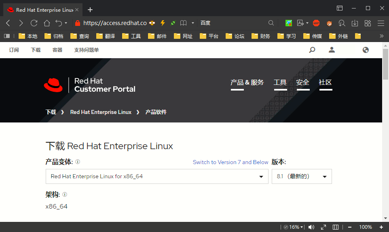
Task: Open the 外链 bookmarks folder
Action: (x=338, y=36)
